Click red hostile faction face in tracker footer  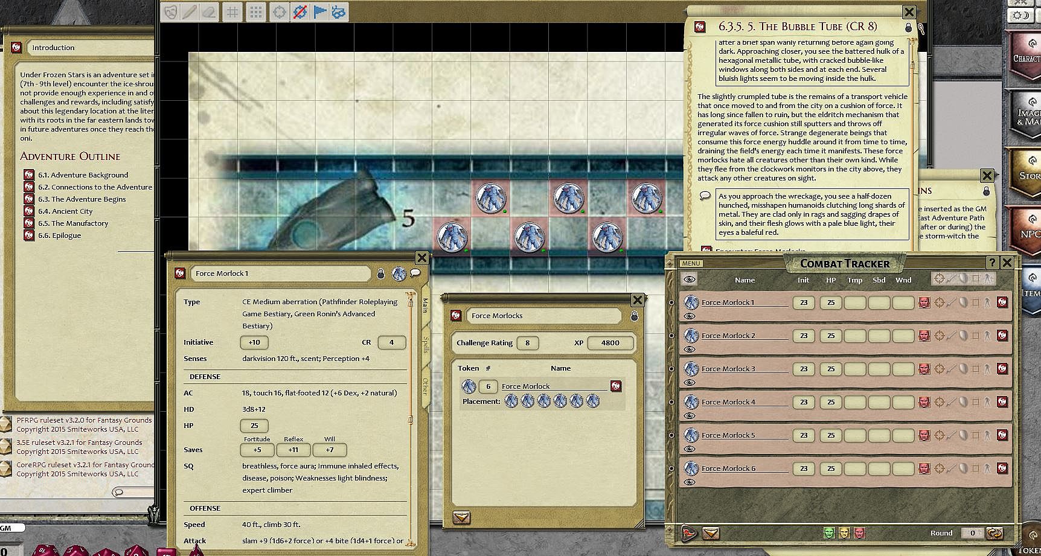click(859, 532)
